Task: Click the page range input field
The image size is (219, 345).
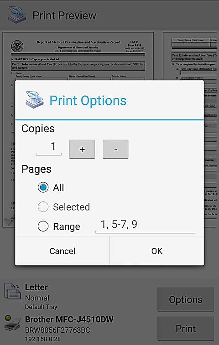Action: [x=145, y=225]
